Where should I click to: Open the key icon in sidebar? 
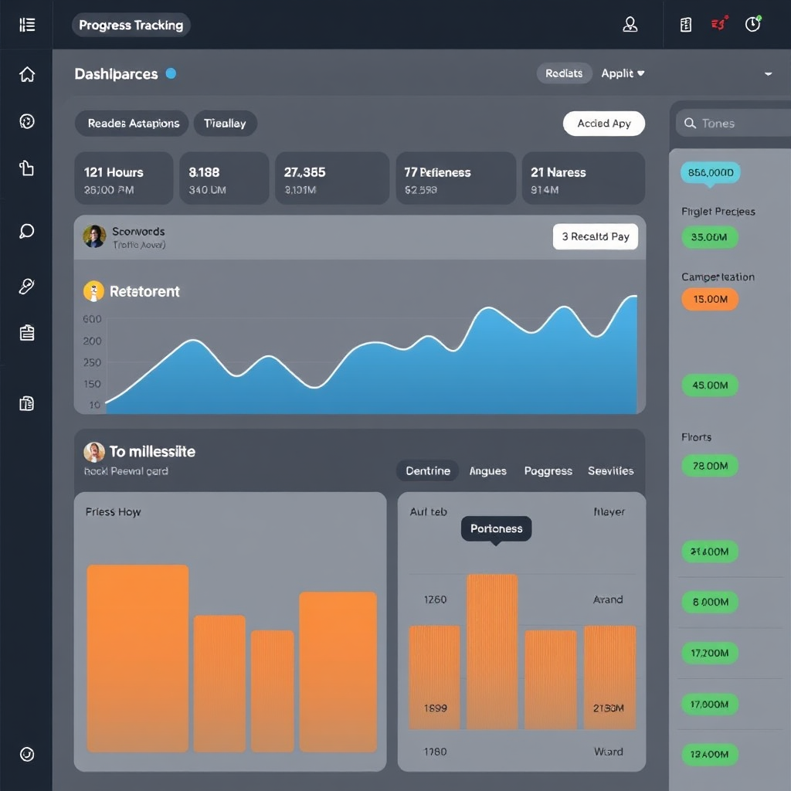[x=27, y=287]
